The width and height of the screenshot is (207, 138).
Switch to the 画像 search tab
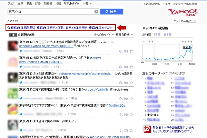20,3
